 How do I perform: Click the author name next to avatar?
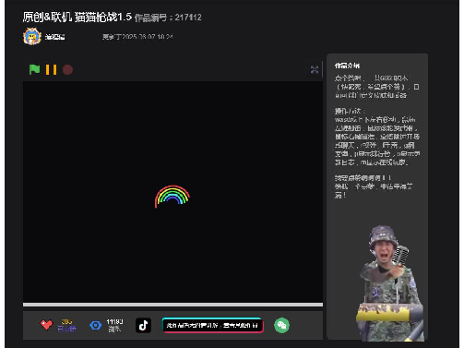(x=55, y=37)
